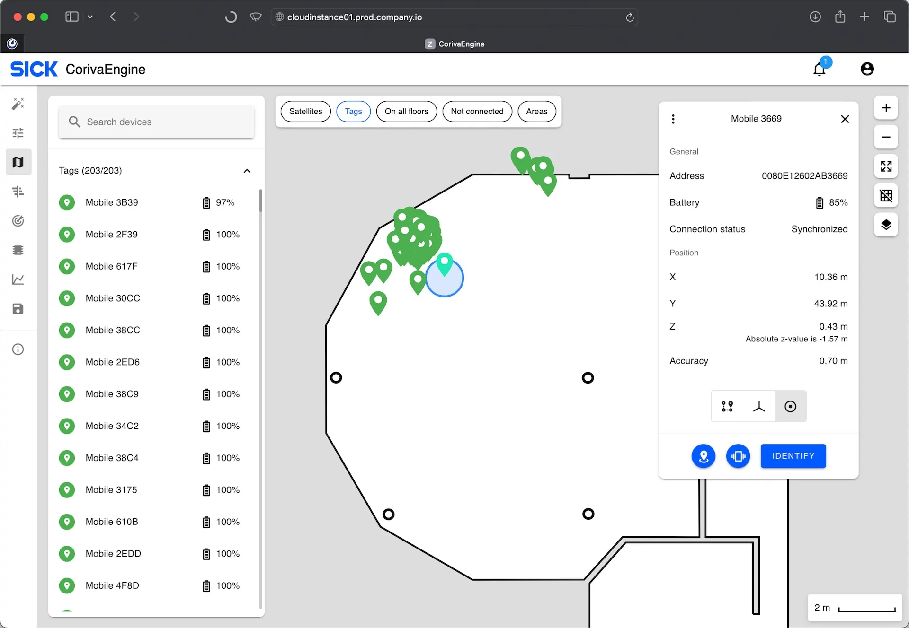Toggle the Satellites filter chip
Screen dimensions: 909x628
(x=305, y=112)
